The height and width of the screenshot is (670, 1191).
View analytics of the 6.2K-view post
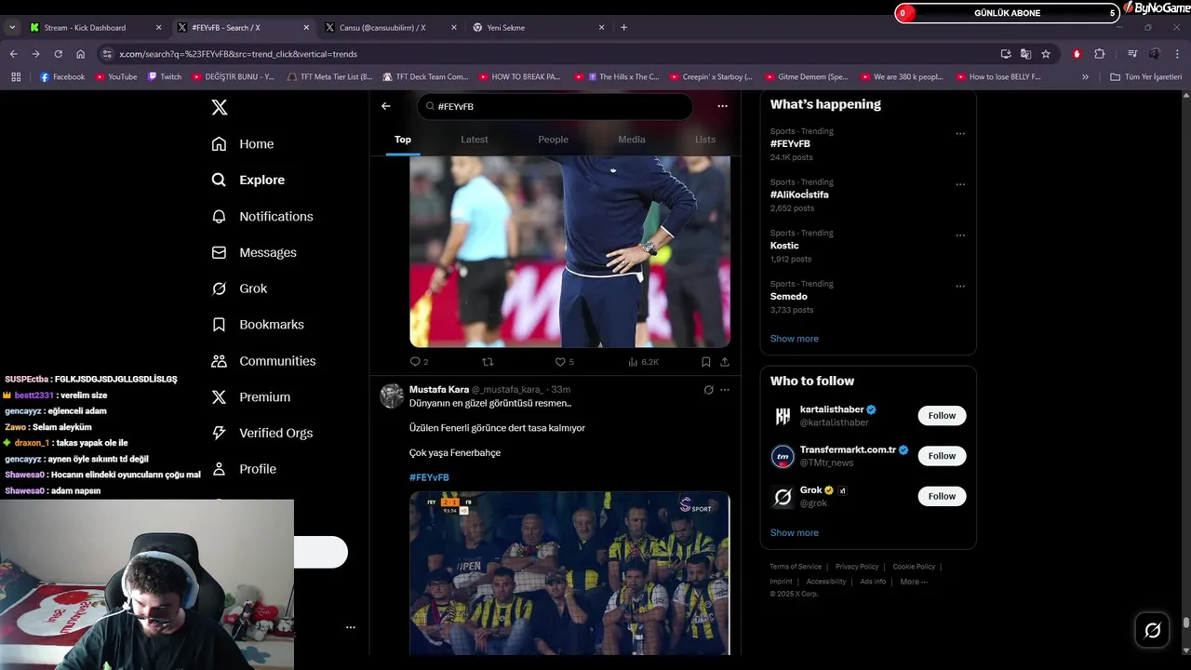pyautogui.click(x=643, y=362)
